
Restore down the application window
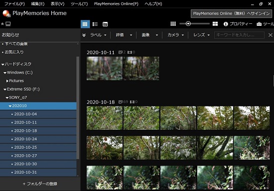pos(261,4)
